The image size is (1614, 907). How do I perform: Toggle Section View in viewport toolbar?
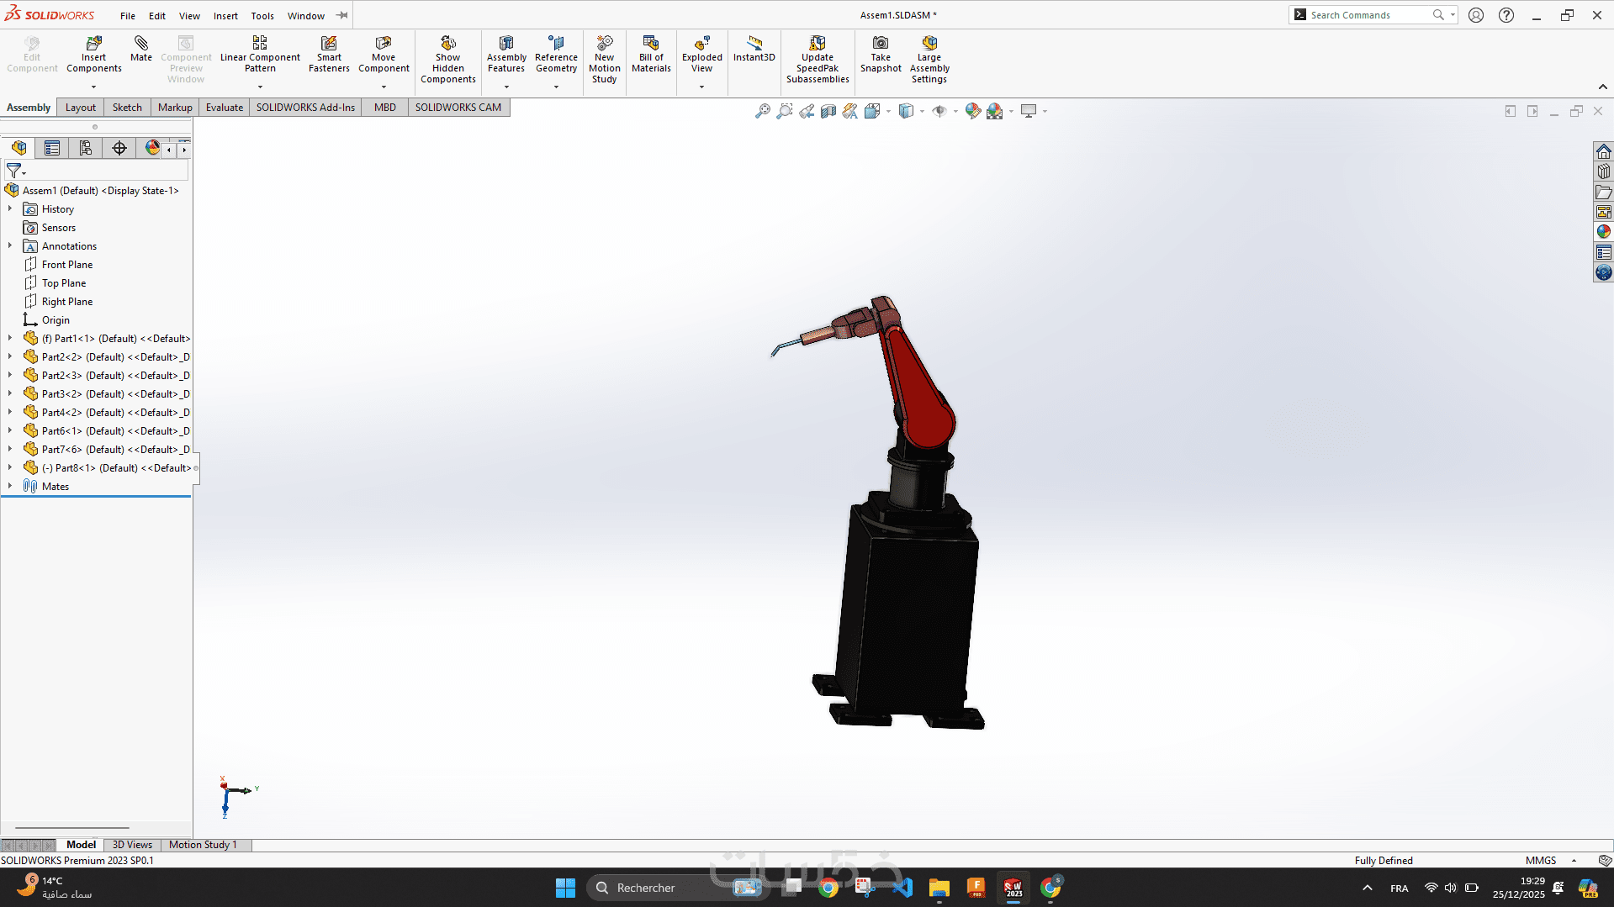pyautogui.click(x=828, y=111)
